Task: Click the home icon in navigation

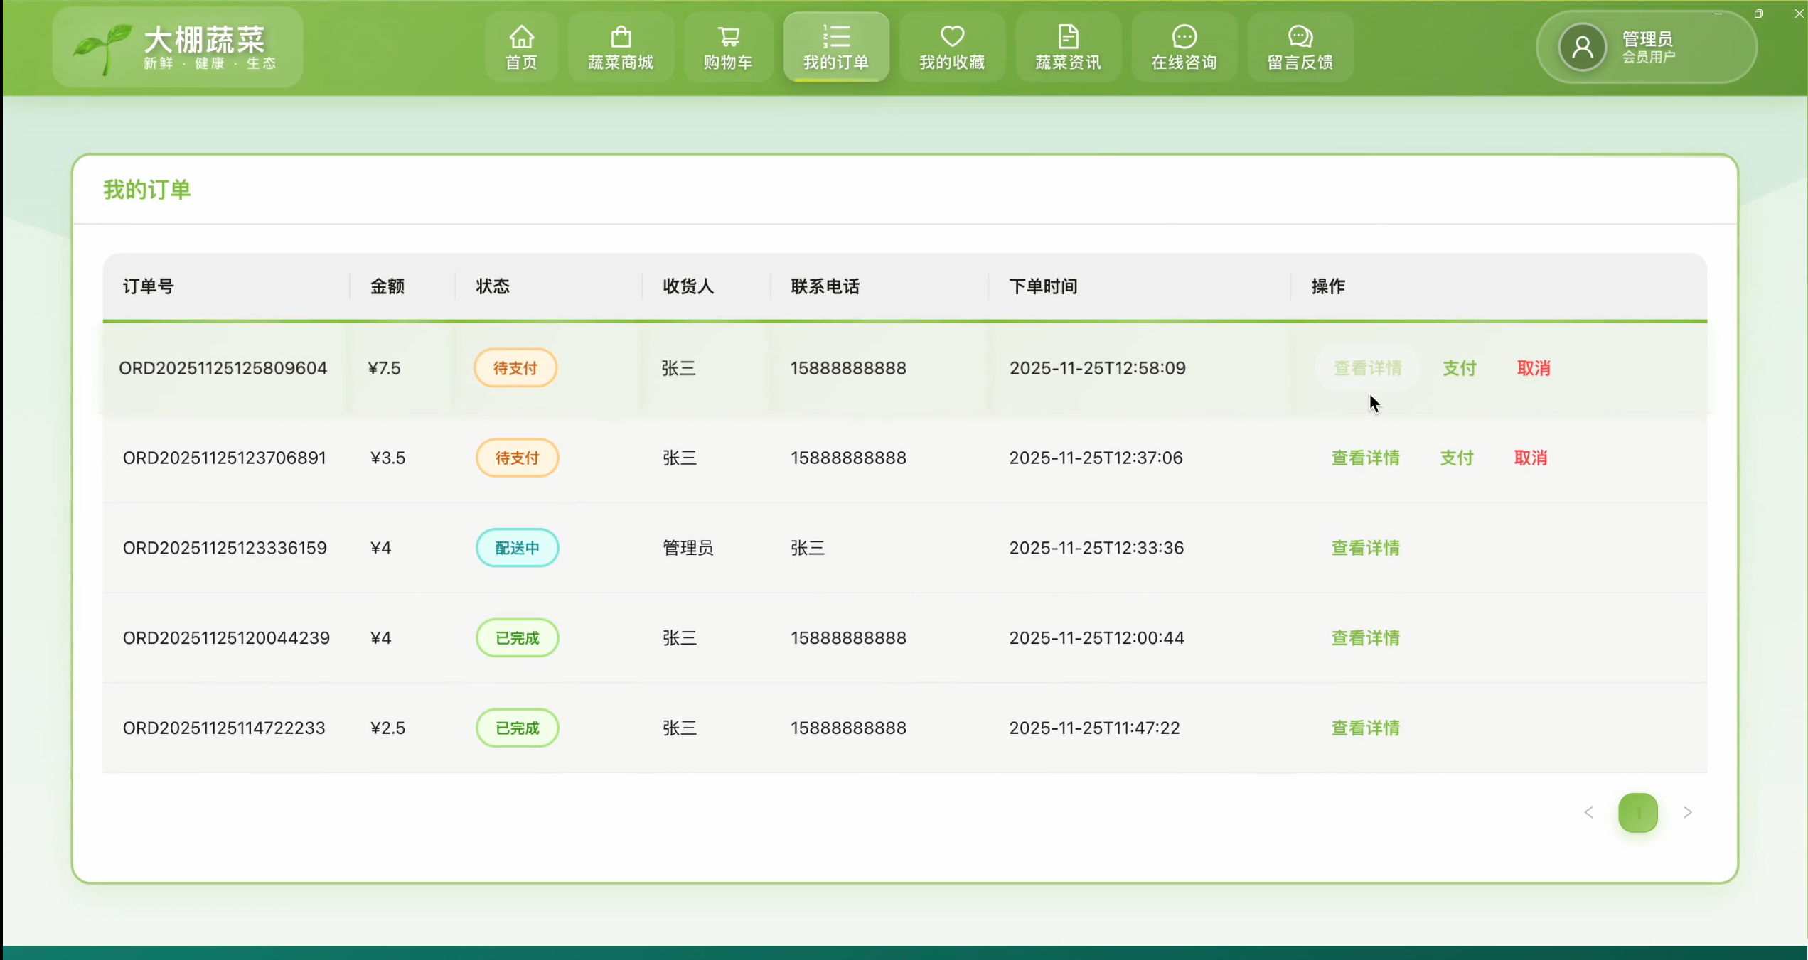Action: click(x=521, y=37)
